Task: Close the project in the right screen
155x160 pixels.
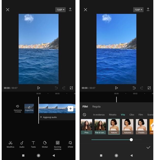Action: (85, 10)
